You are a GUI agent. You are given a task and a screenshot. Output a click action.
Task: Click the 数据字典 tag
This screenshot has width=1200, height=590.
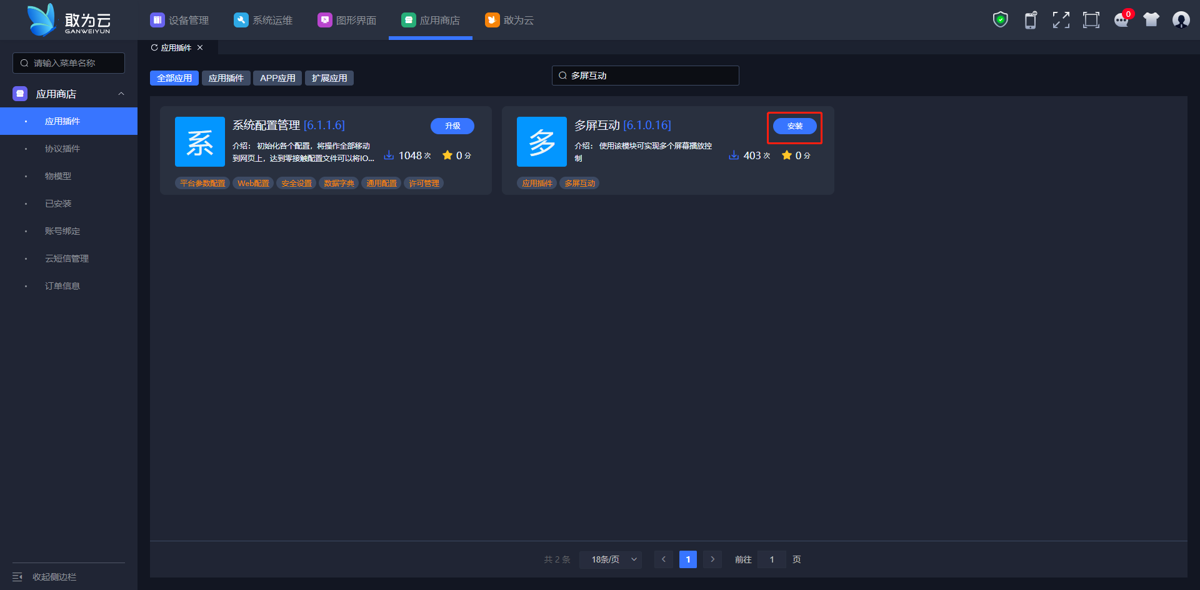click(x=339, y=183)
